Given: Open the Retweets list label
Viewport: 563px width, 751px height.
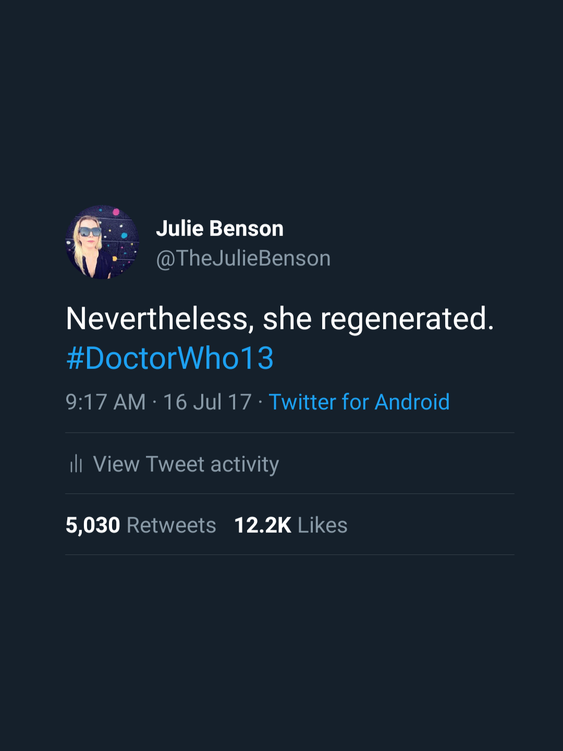Looking at the screenshot, I should [x=171, y=525].
